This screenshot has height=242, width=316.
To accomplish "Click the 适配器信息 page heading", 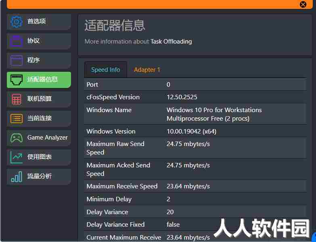I will [x=115, y=25].
